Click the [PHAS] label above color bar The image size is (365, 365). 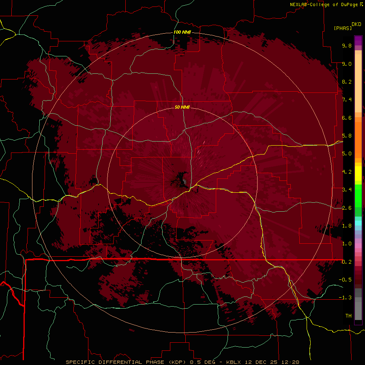[343, 28]
